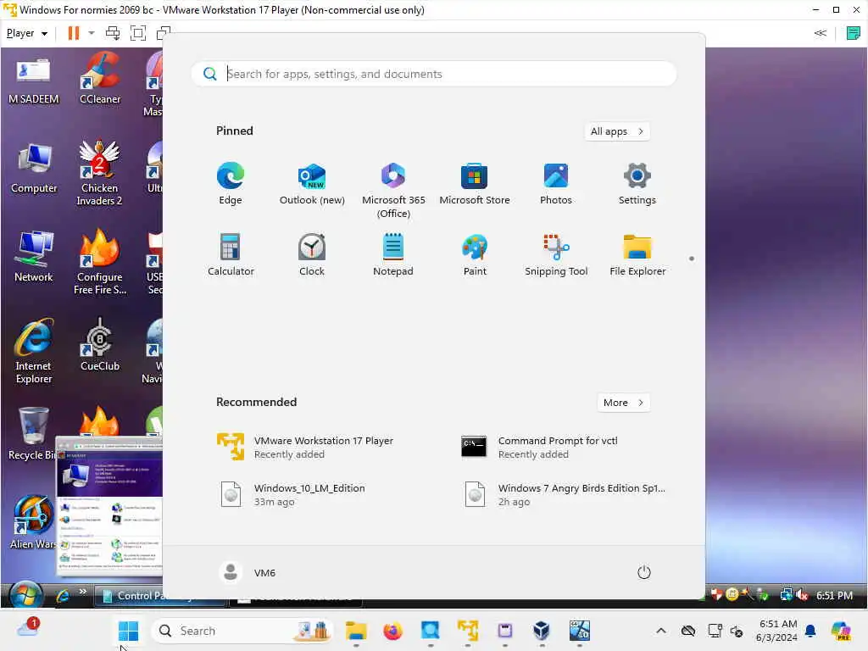Send Ctrl+Alt+Del to virtual machine
This screenshot has width=868, height=651.
(113, 33)
